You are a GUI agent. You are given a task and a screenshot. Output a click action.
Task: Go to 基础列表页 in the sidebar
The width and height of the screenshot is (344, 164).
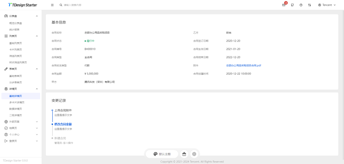(16, 43)
